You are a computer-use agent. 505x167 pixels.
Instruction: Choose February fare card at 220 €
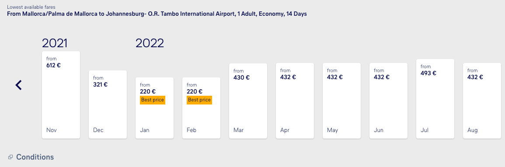tap(201, 108)
